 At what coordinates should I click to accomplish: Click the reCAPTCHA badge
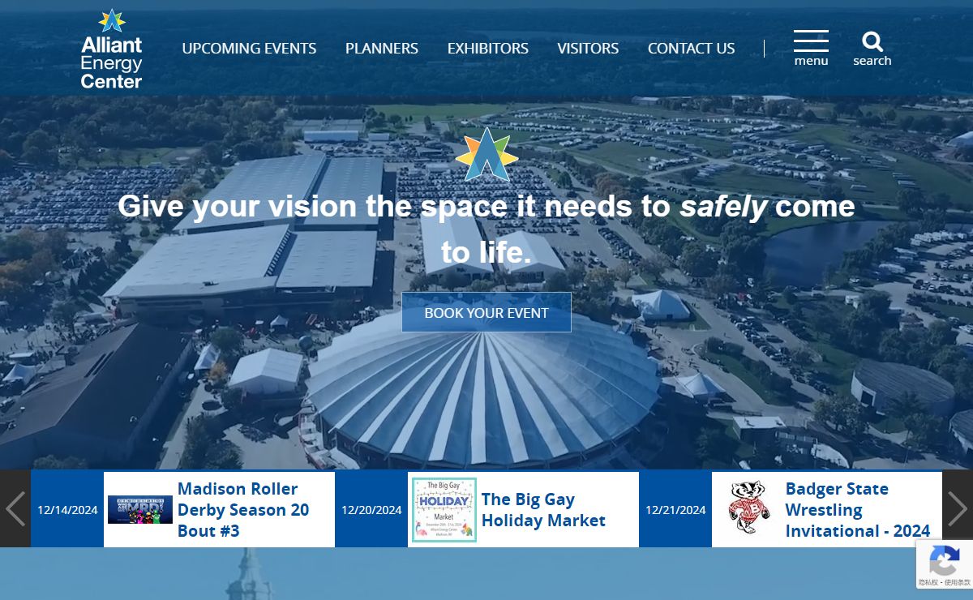pyautogui.click(x=945, y=564)
